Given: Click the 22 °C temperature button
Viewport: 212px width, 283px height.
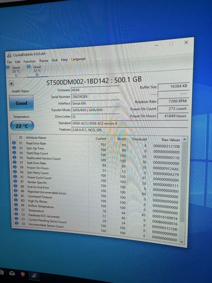Looking at the screenshot, I should [22, 126].
